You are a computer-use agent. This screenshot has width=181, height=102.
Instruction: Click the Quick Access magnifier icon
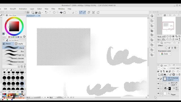pos(152,16)
